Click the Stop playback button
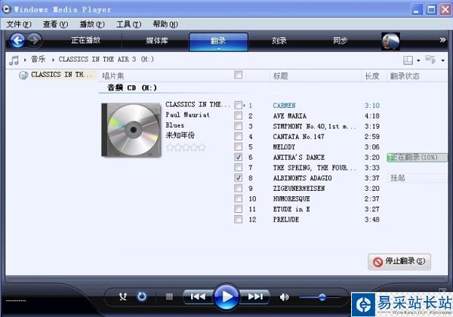 click(170, 297)
